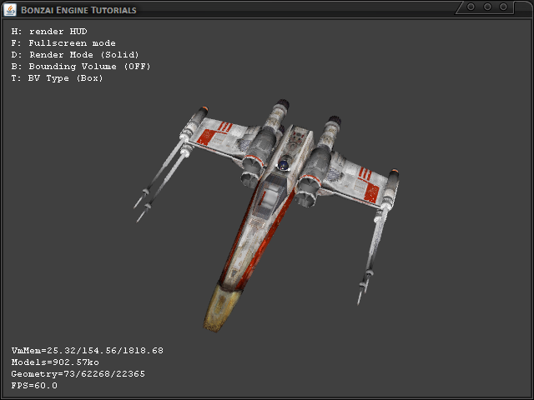Click the "F: Fullscreen mode" text line
The width and height of the screenshot is (534, 400).
[63, 43]
